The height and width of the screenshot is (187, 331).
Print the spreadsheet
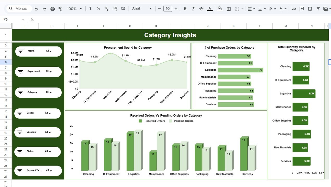pyautogui.click(x=52, y=9)
